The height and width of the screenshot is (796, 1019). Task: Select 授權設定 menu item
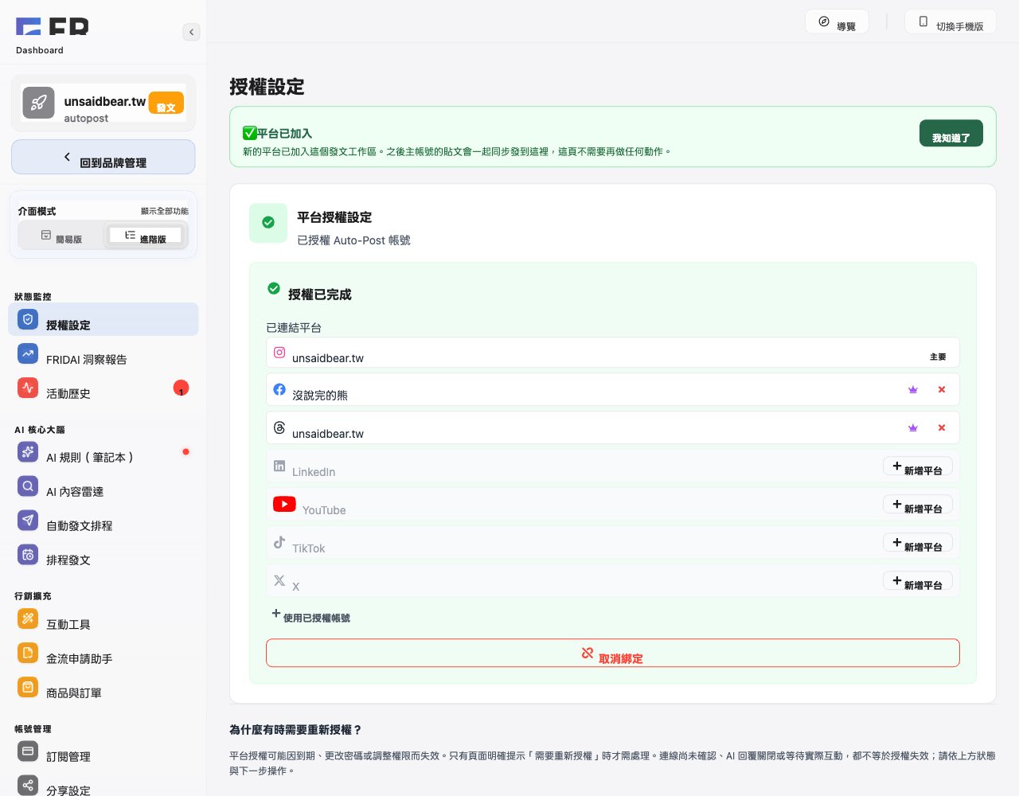pos(103,319)
